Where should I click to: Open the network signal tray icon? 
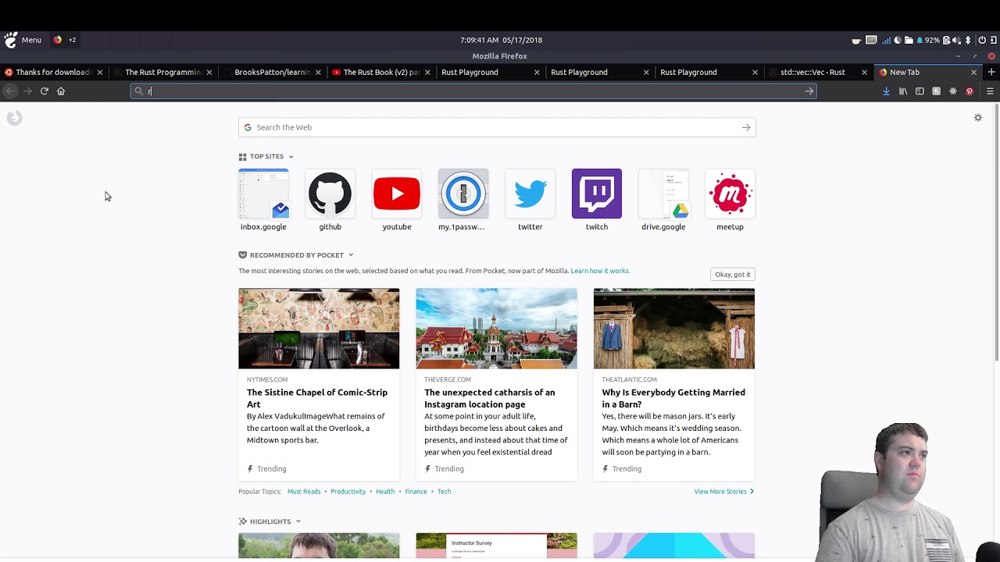886,40
